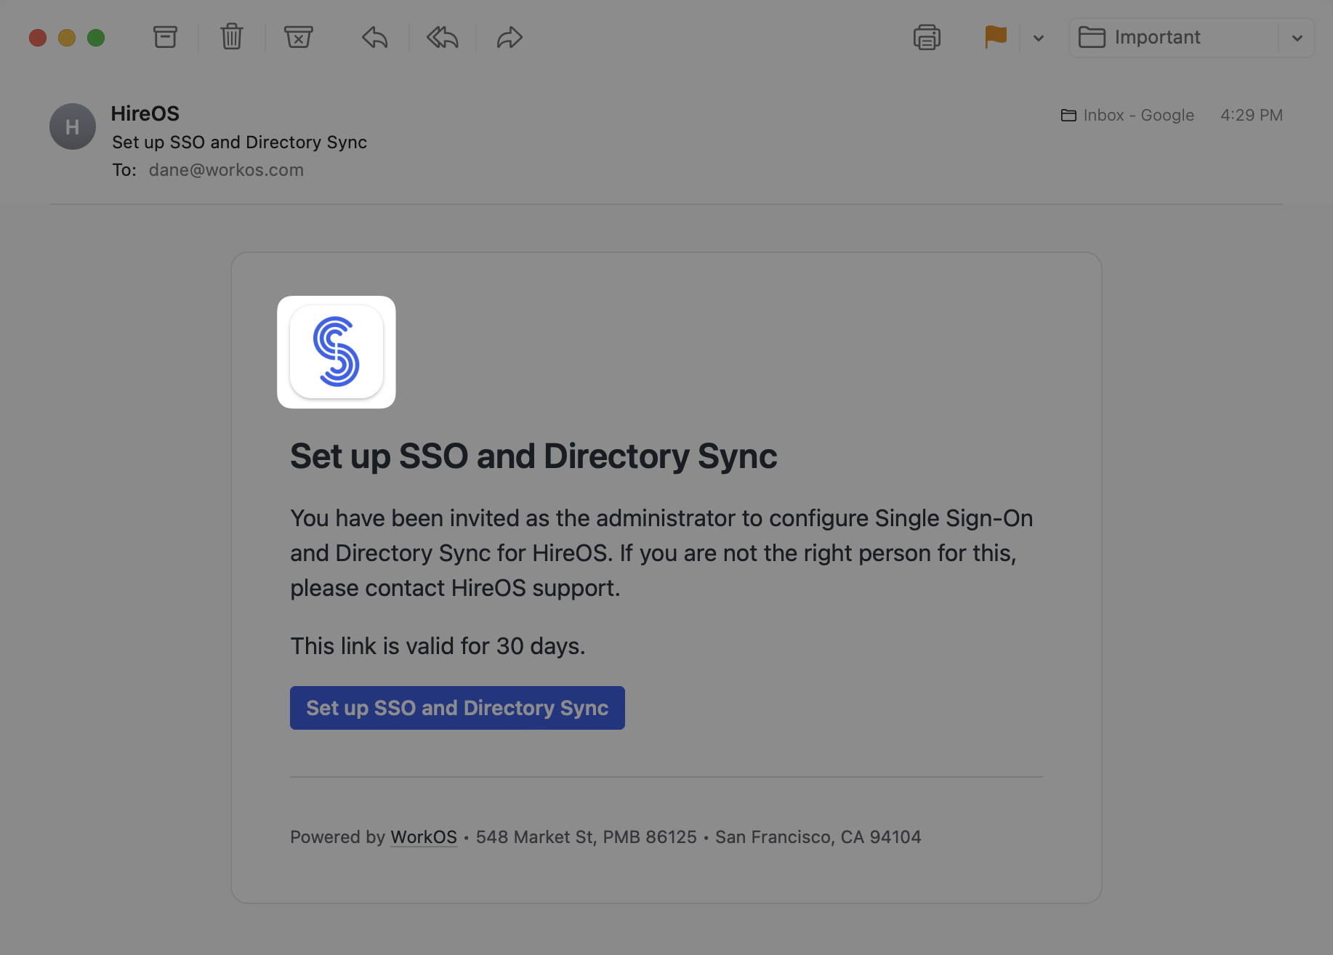
Task: Print the email message
Action: (x=927, y=37)
